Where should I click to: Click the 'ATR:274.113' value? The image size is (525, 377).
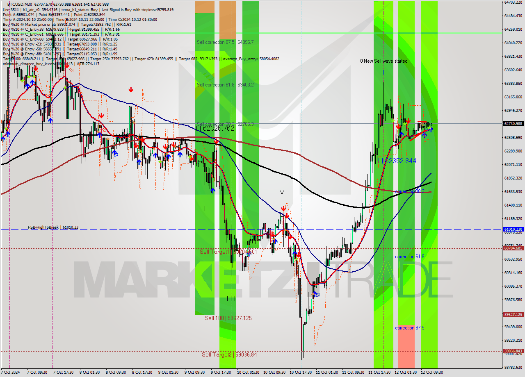(88, 64)
